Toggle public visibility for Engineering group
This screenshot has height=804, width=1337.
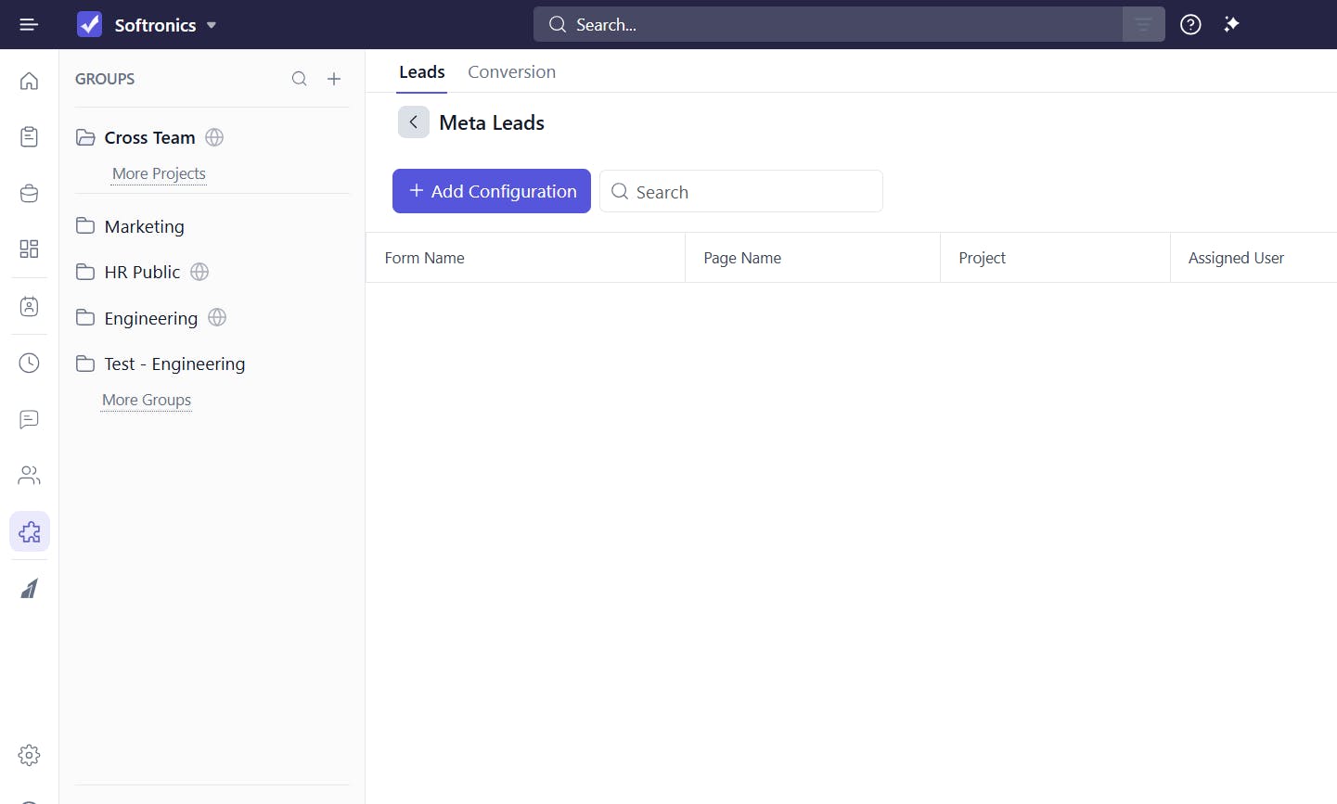217,318
